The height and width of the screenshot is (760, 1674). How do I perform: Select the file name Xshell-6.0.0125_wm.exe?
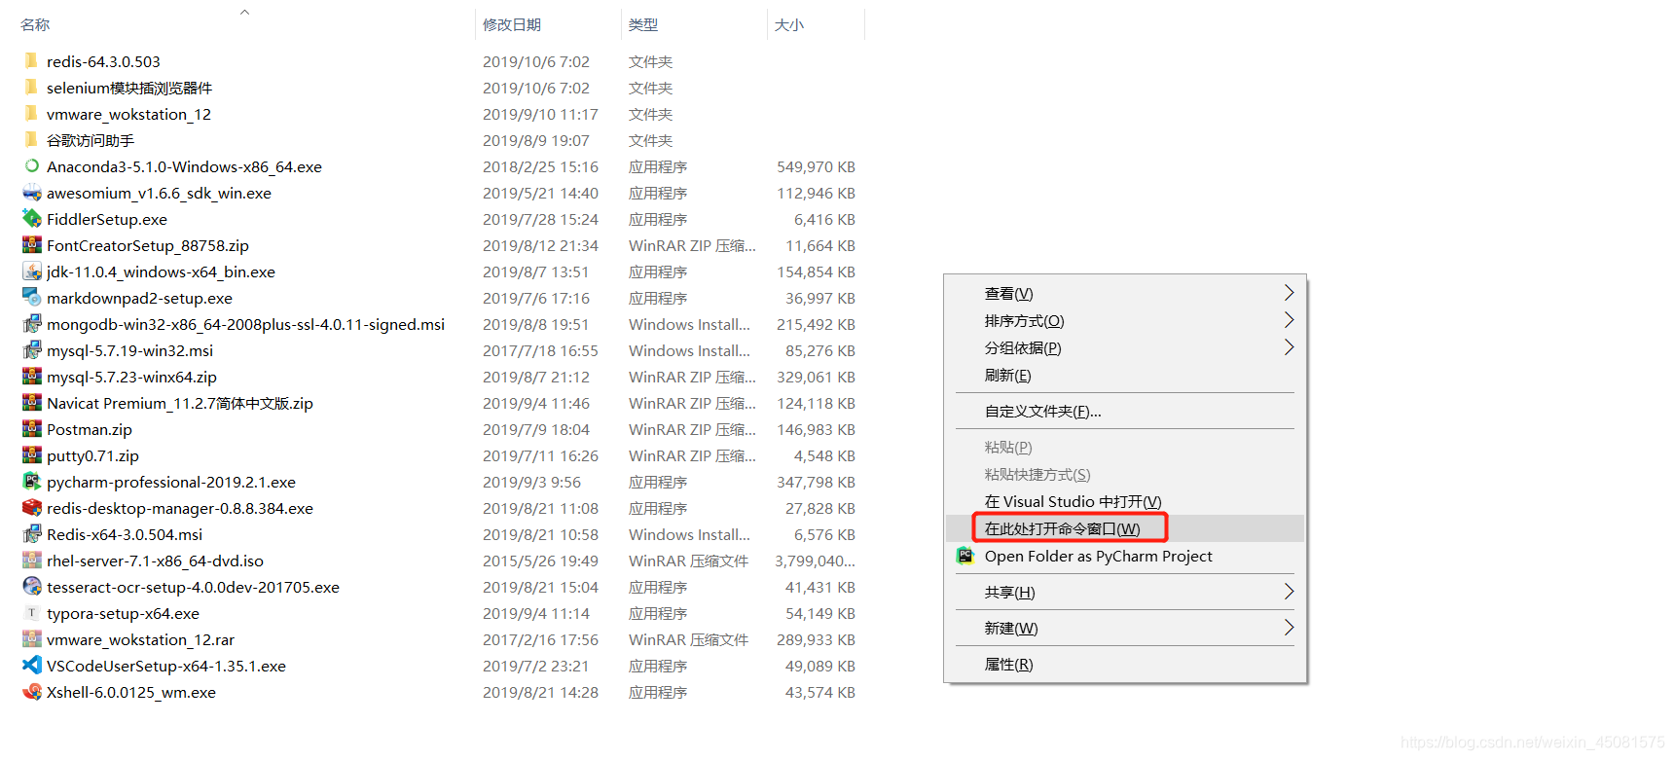point(131,692)
